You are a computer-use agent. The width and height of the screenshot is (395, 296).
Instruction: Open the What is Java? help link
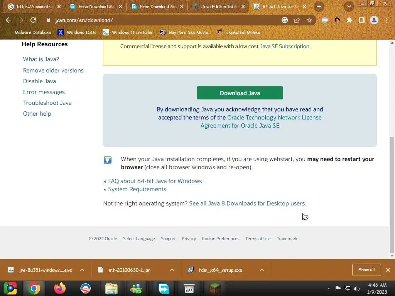pos(41,59)
